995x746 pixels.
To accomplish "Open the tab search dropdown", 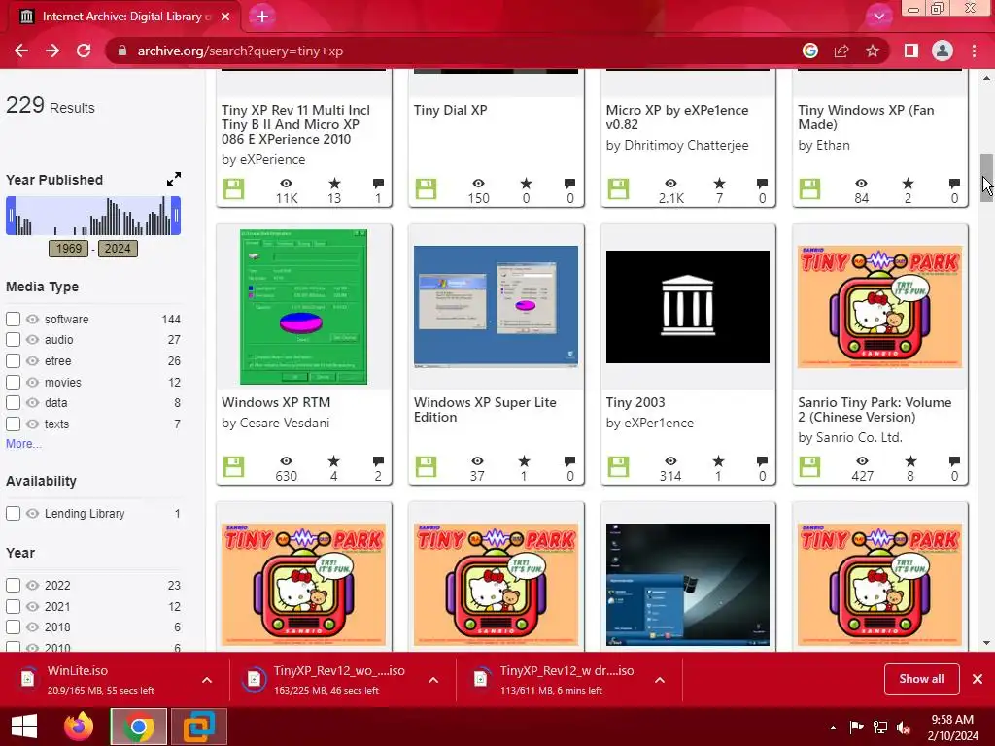I will [878, 17].
